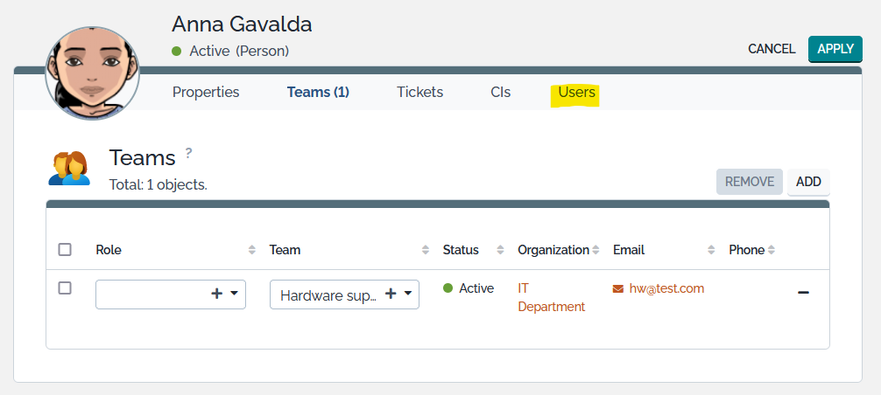Sort by Status column using sort arrows
881x395 pixels.
tap(500, 250)
